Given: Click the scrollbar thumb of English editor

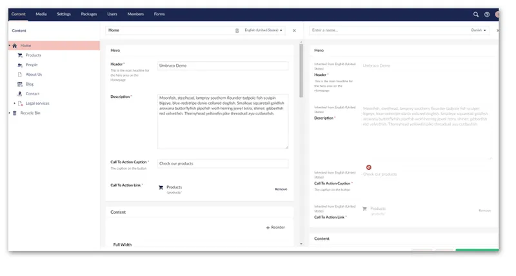Looking at the screenshot, I should [x=301, y=71].
